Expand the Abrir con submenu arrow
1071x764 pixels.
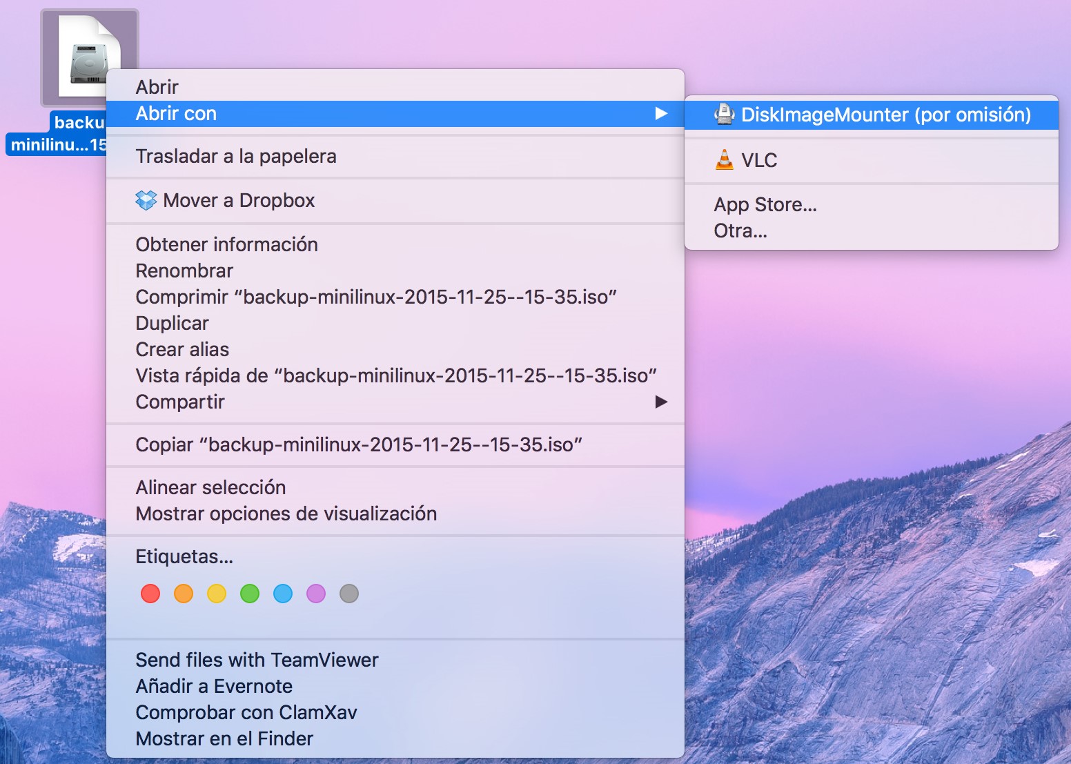661,113
